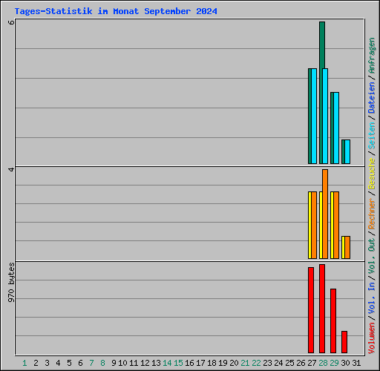Click the cyan Seiten bar for day 27
380x371 pixels.
314,116
